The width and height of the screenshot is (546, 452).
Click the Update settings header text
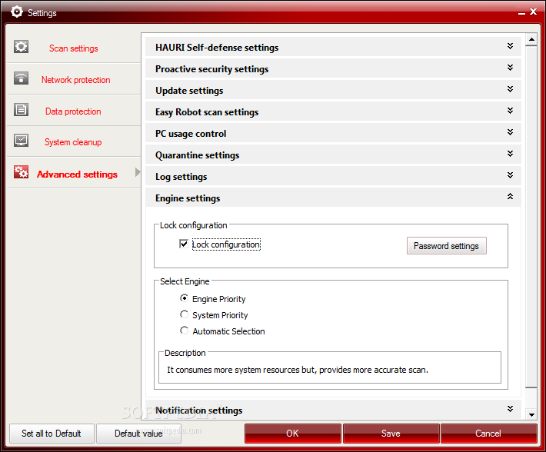(189, 91)
